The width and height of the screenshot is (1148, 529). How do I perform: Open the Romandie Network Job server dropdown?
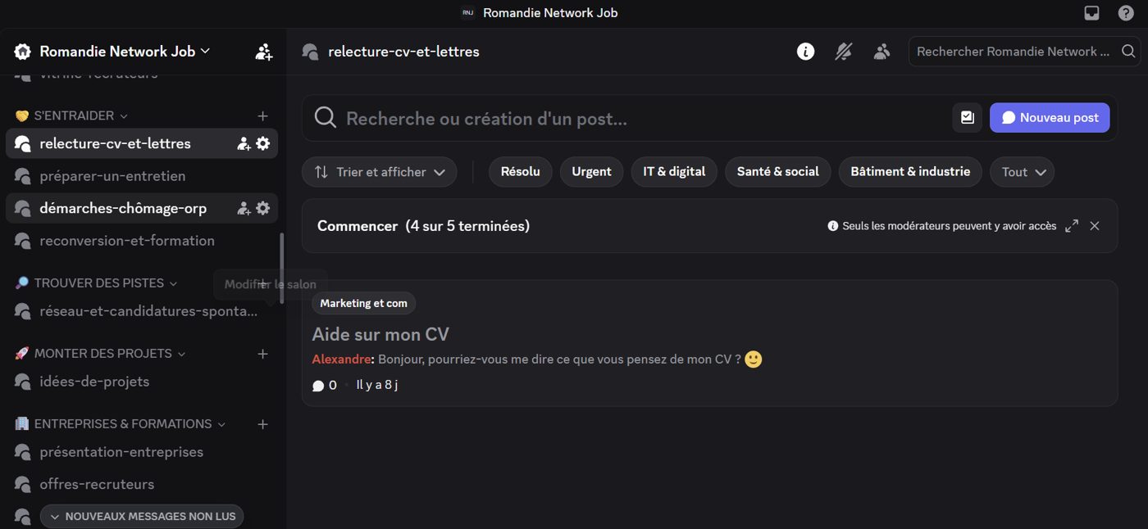(125, 52)
